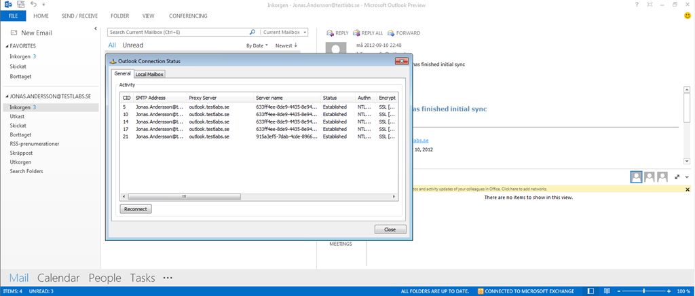The height and width of the screenshot is (296, 695).
Task: Click the Send/Receive quick access icon
Action: click(x=20, y=5)
